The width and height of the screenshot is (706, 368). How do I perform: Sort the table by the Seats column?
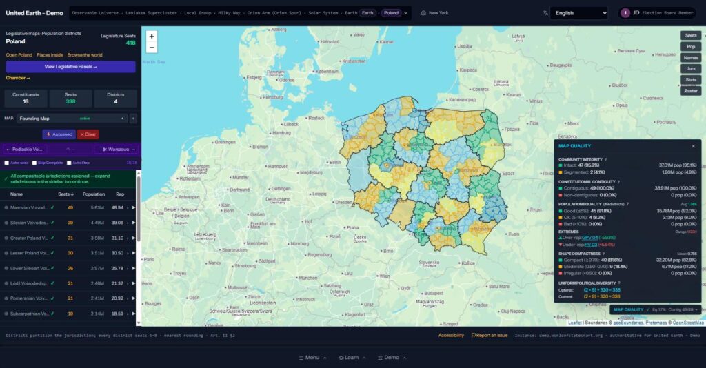(65, 194)
